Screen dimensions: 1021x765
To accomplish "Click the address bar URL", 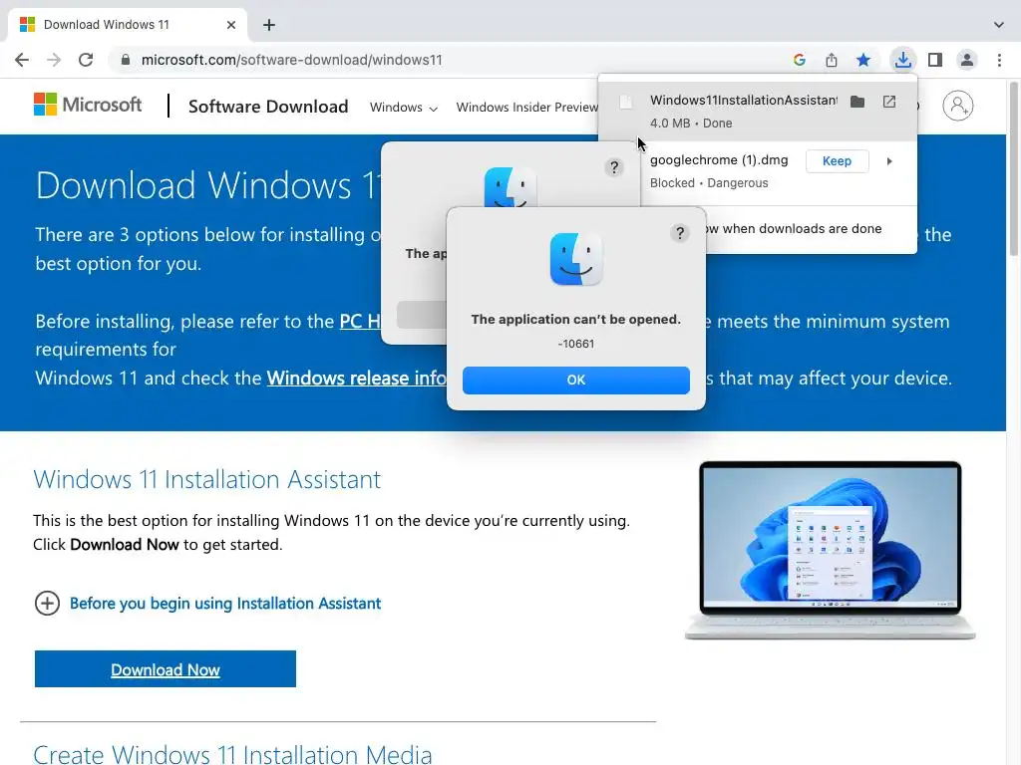I will coord(291,60).
